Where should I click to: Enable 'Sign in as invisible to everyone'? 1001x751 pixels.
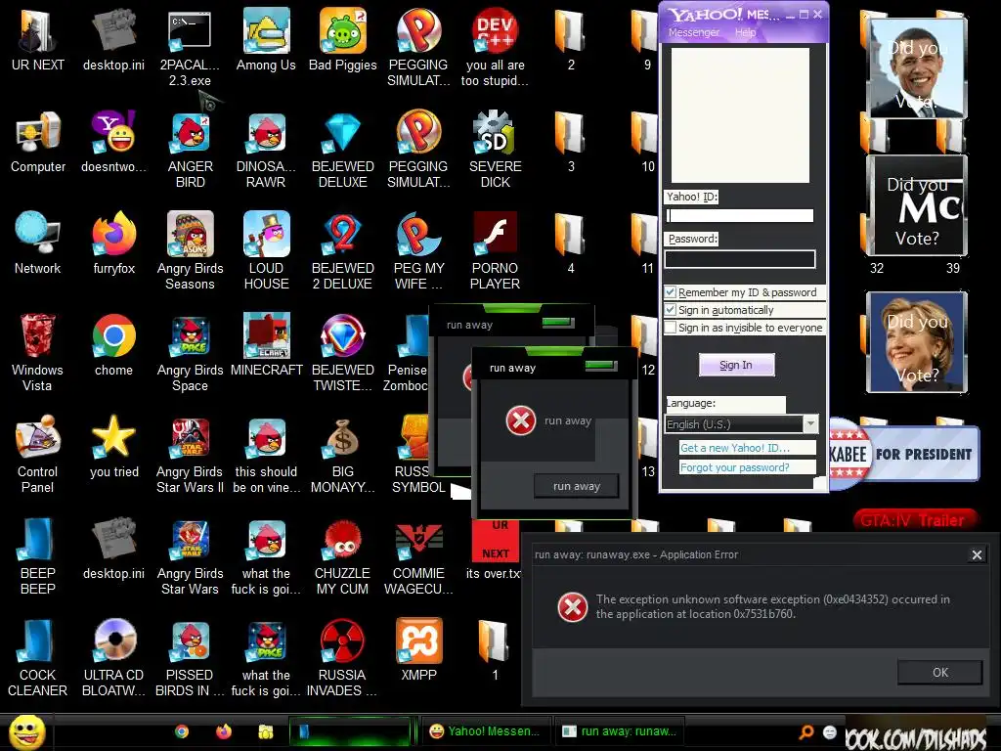click(671, 328)
